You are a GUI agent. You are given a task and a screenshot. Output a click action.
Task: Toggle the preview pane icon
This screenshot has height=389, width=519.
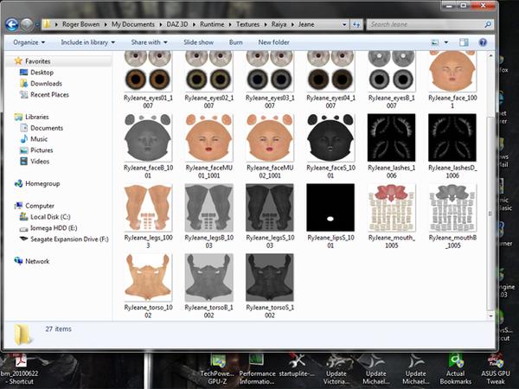click(x=464, y=42)
